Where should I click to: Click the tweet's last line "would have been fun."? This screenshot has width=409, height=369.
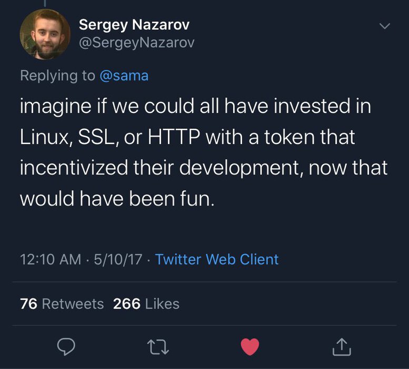(117, 199)
